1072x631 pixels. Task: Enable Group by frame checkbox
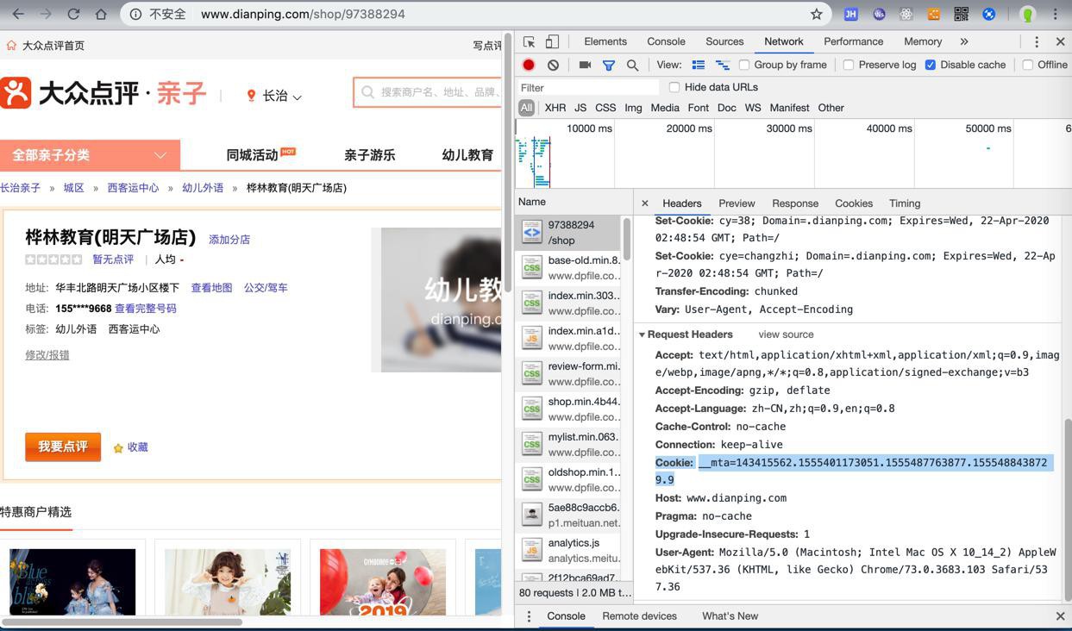click(744, 65)
